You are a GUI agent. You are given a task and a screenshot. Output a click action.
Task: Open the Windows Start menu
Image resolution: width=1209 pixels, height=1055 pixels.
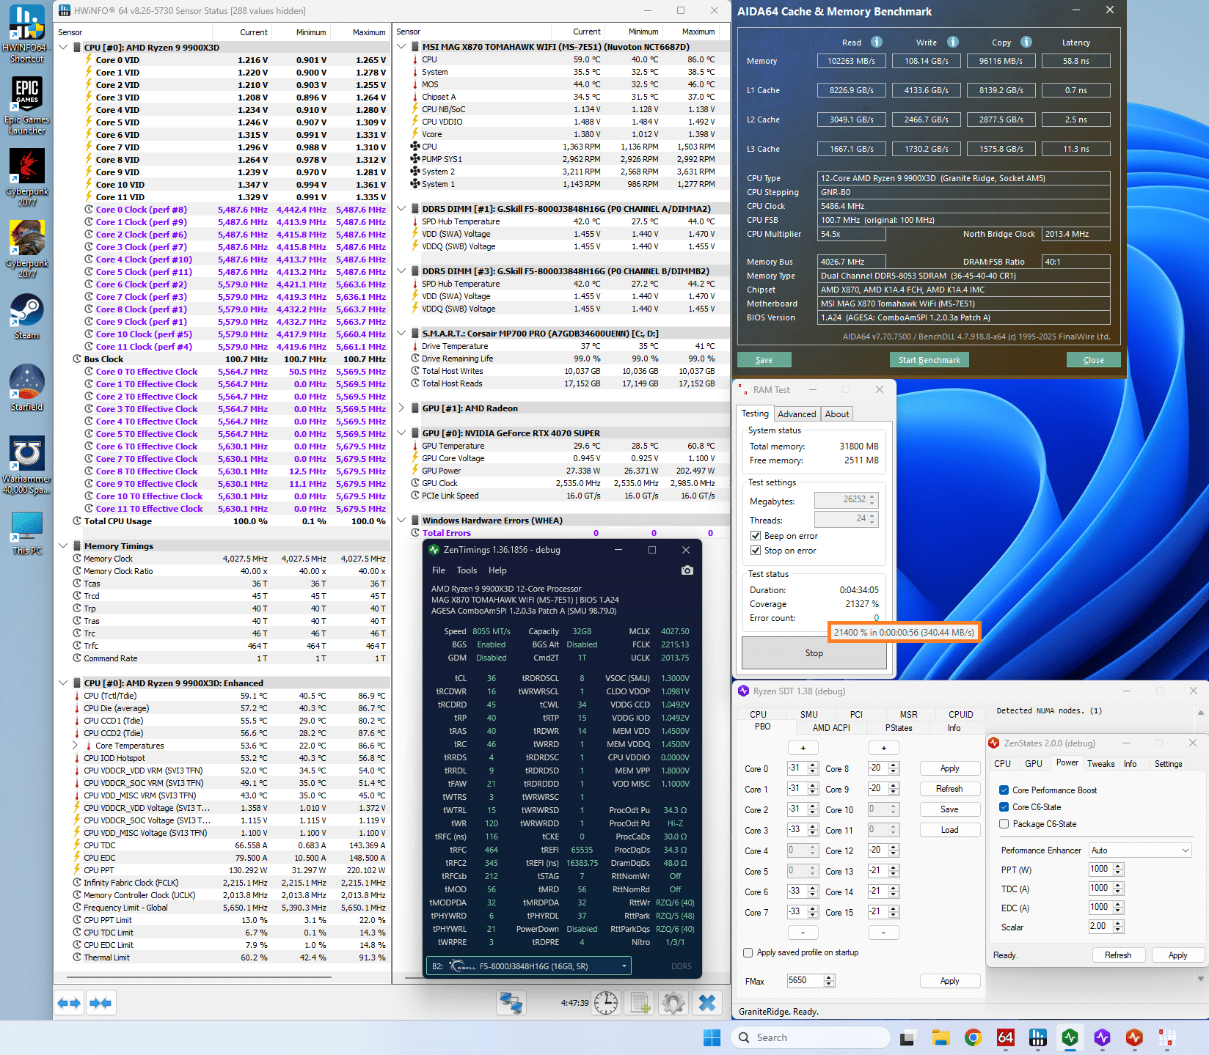(712, 1037)
